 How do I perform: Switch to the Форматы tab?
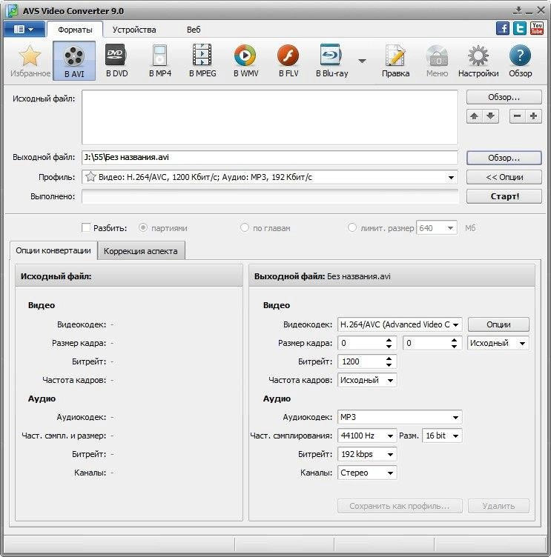[75, 30]
